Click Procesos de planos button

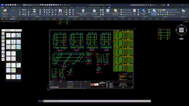click(126, 12)
